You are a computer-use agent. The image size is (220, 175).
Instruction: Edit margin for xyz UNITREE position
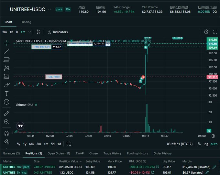click(x=207, y=172)
